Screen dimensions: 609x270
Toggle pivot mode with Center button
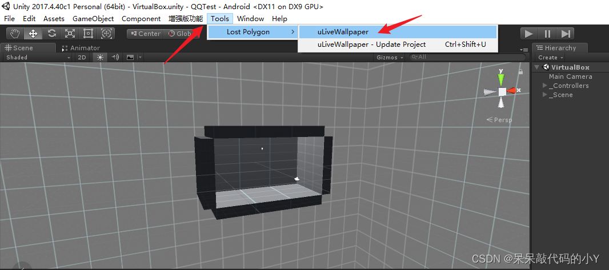coord(145,34)
